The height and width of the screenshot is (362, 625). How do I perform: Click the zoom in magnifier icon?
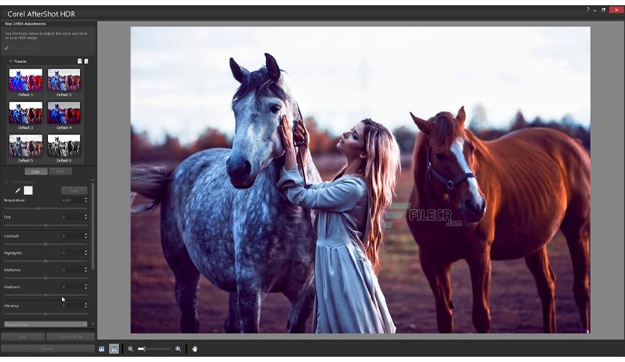click(178, 349)
